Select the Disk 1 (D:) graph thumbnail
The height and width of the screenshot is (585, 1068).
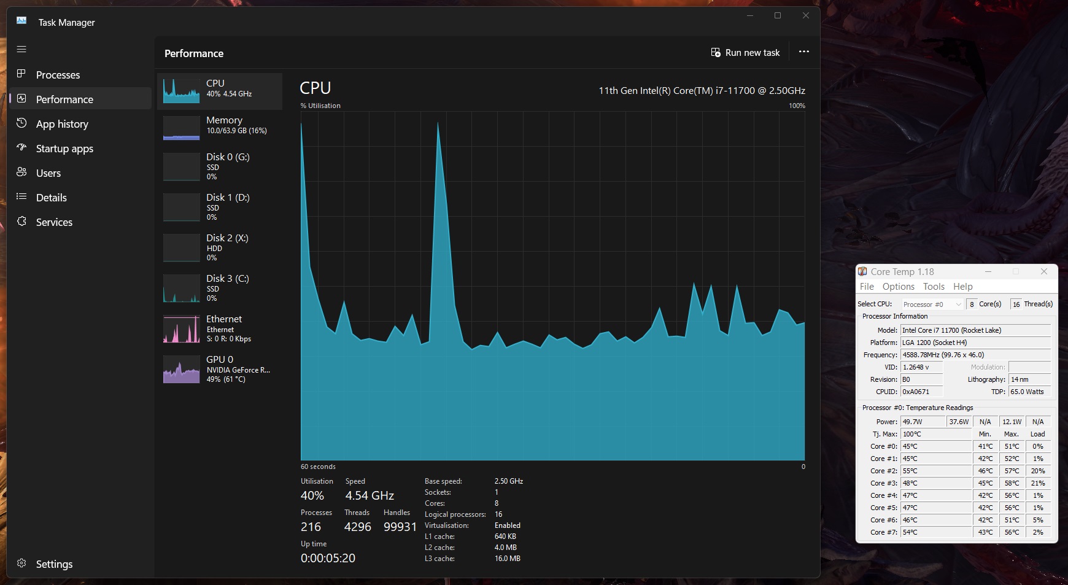click(x=182, y=207)
